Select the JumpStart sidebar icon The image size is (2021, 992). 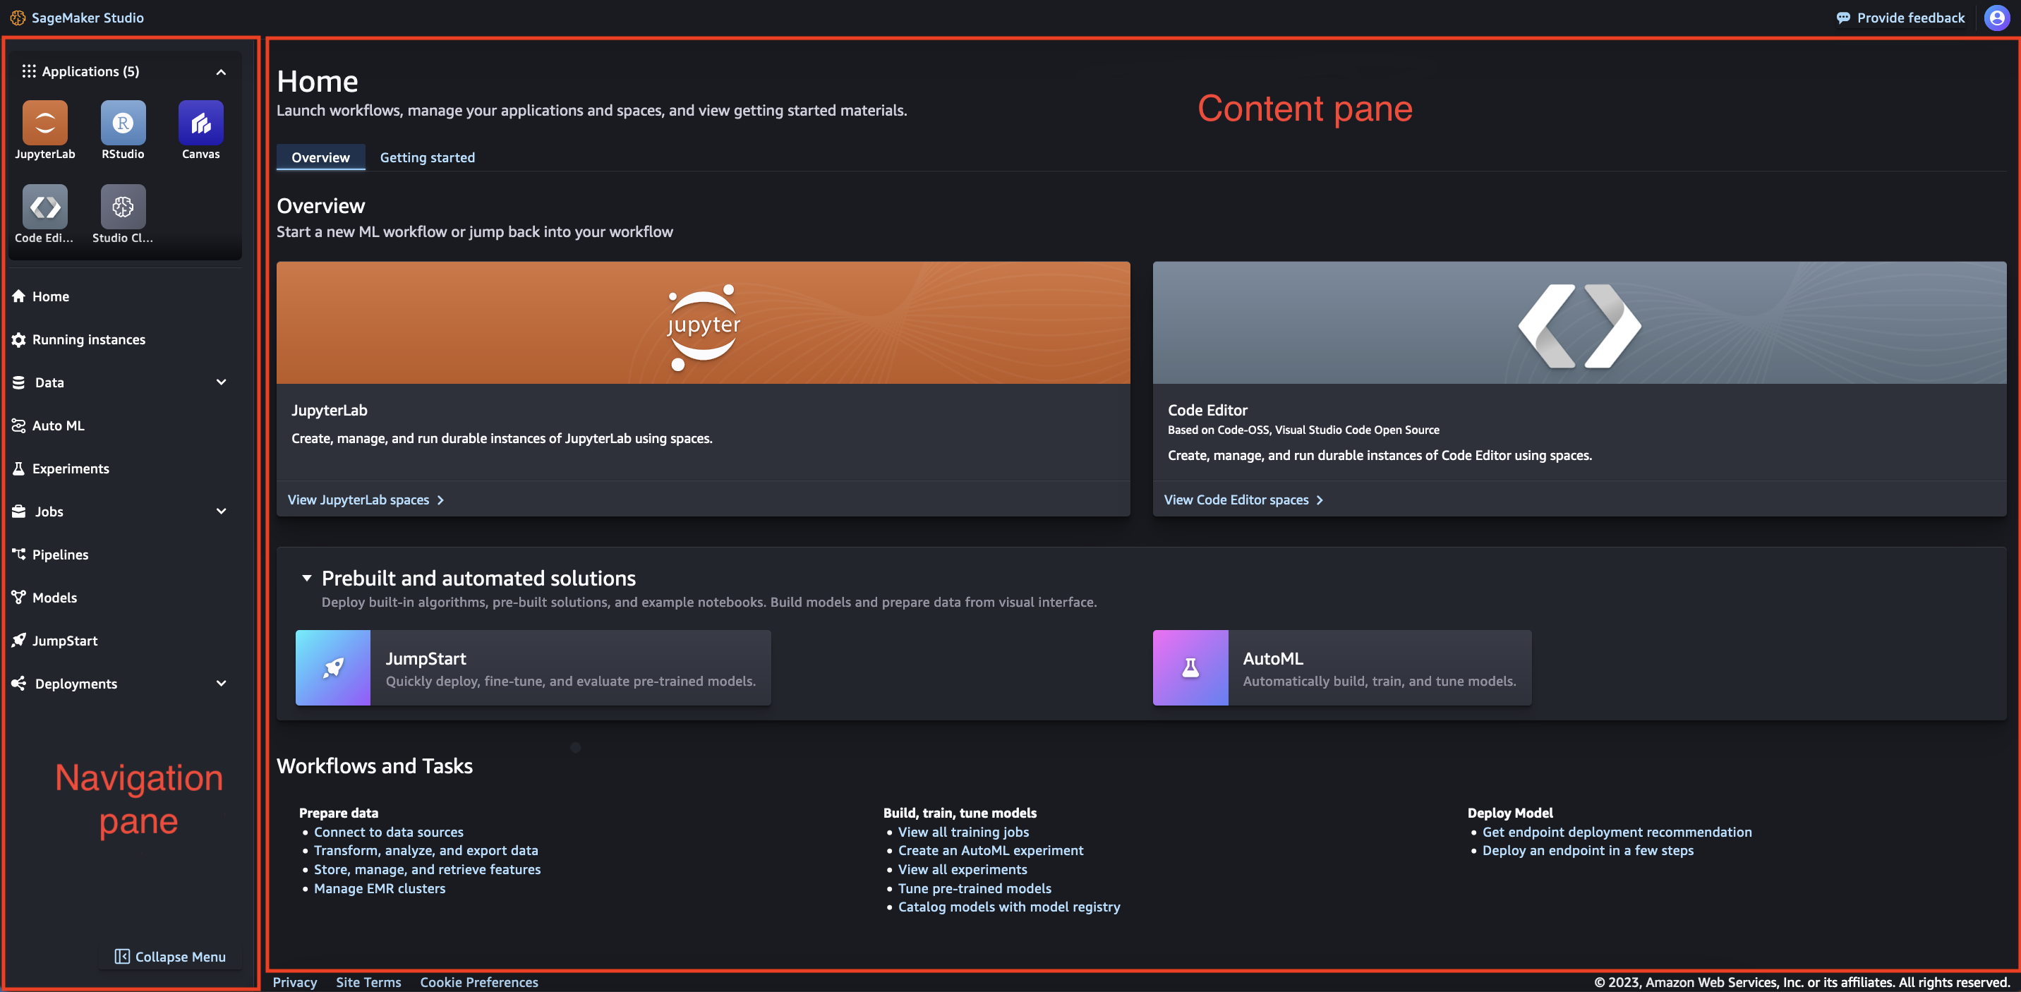(x=19, y=641)
